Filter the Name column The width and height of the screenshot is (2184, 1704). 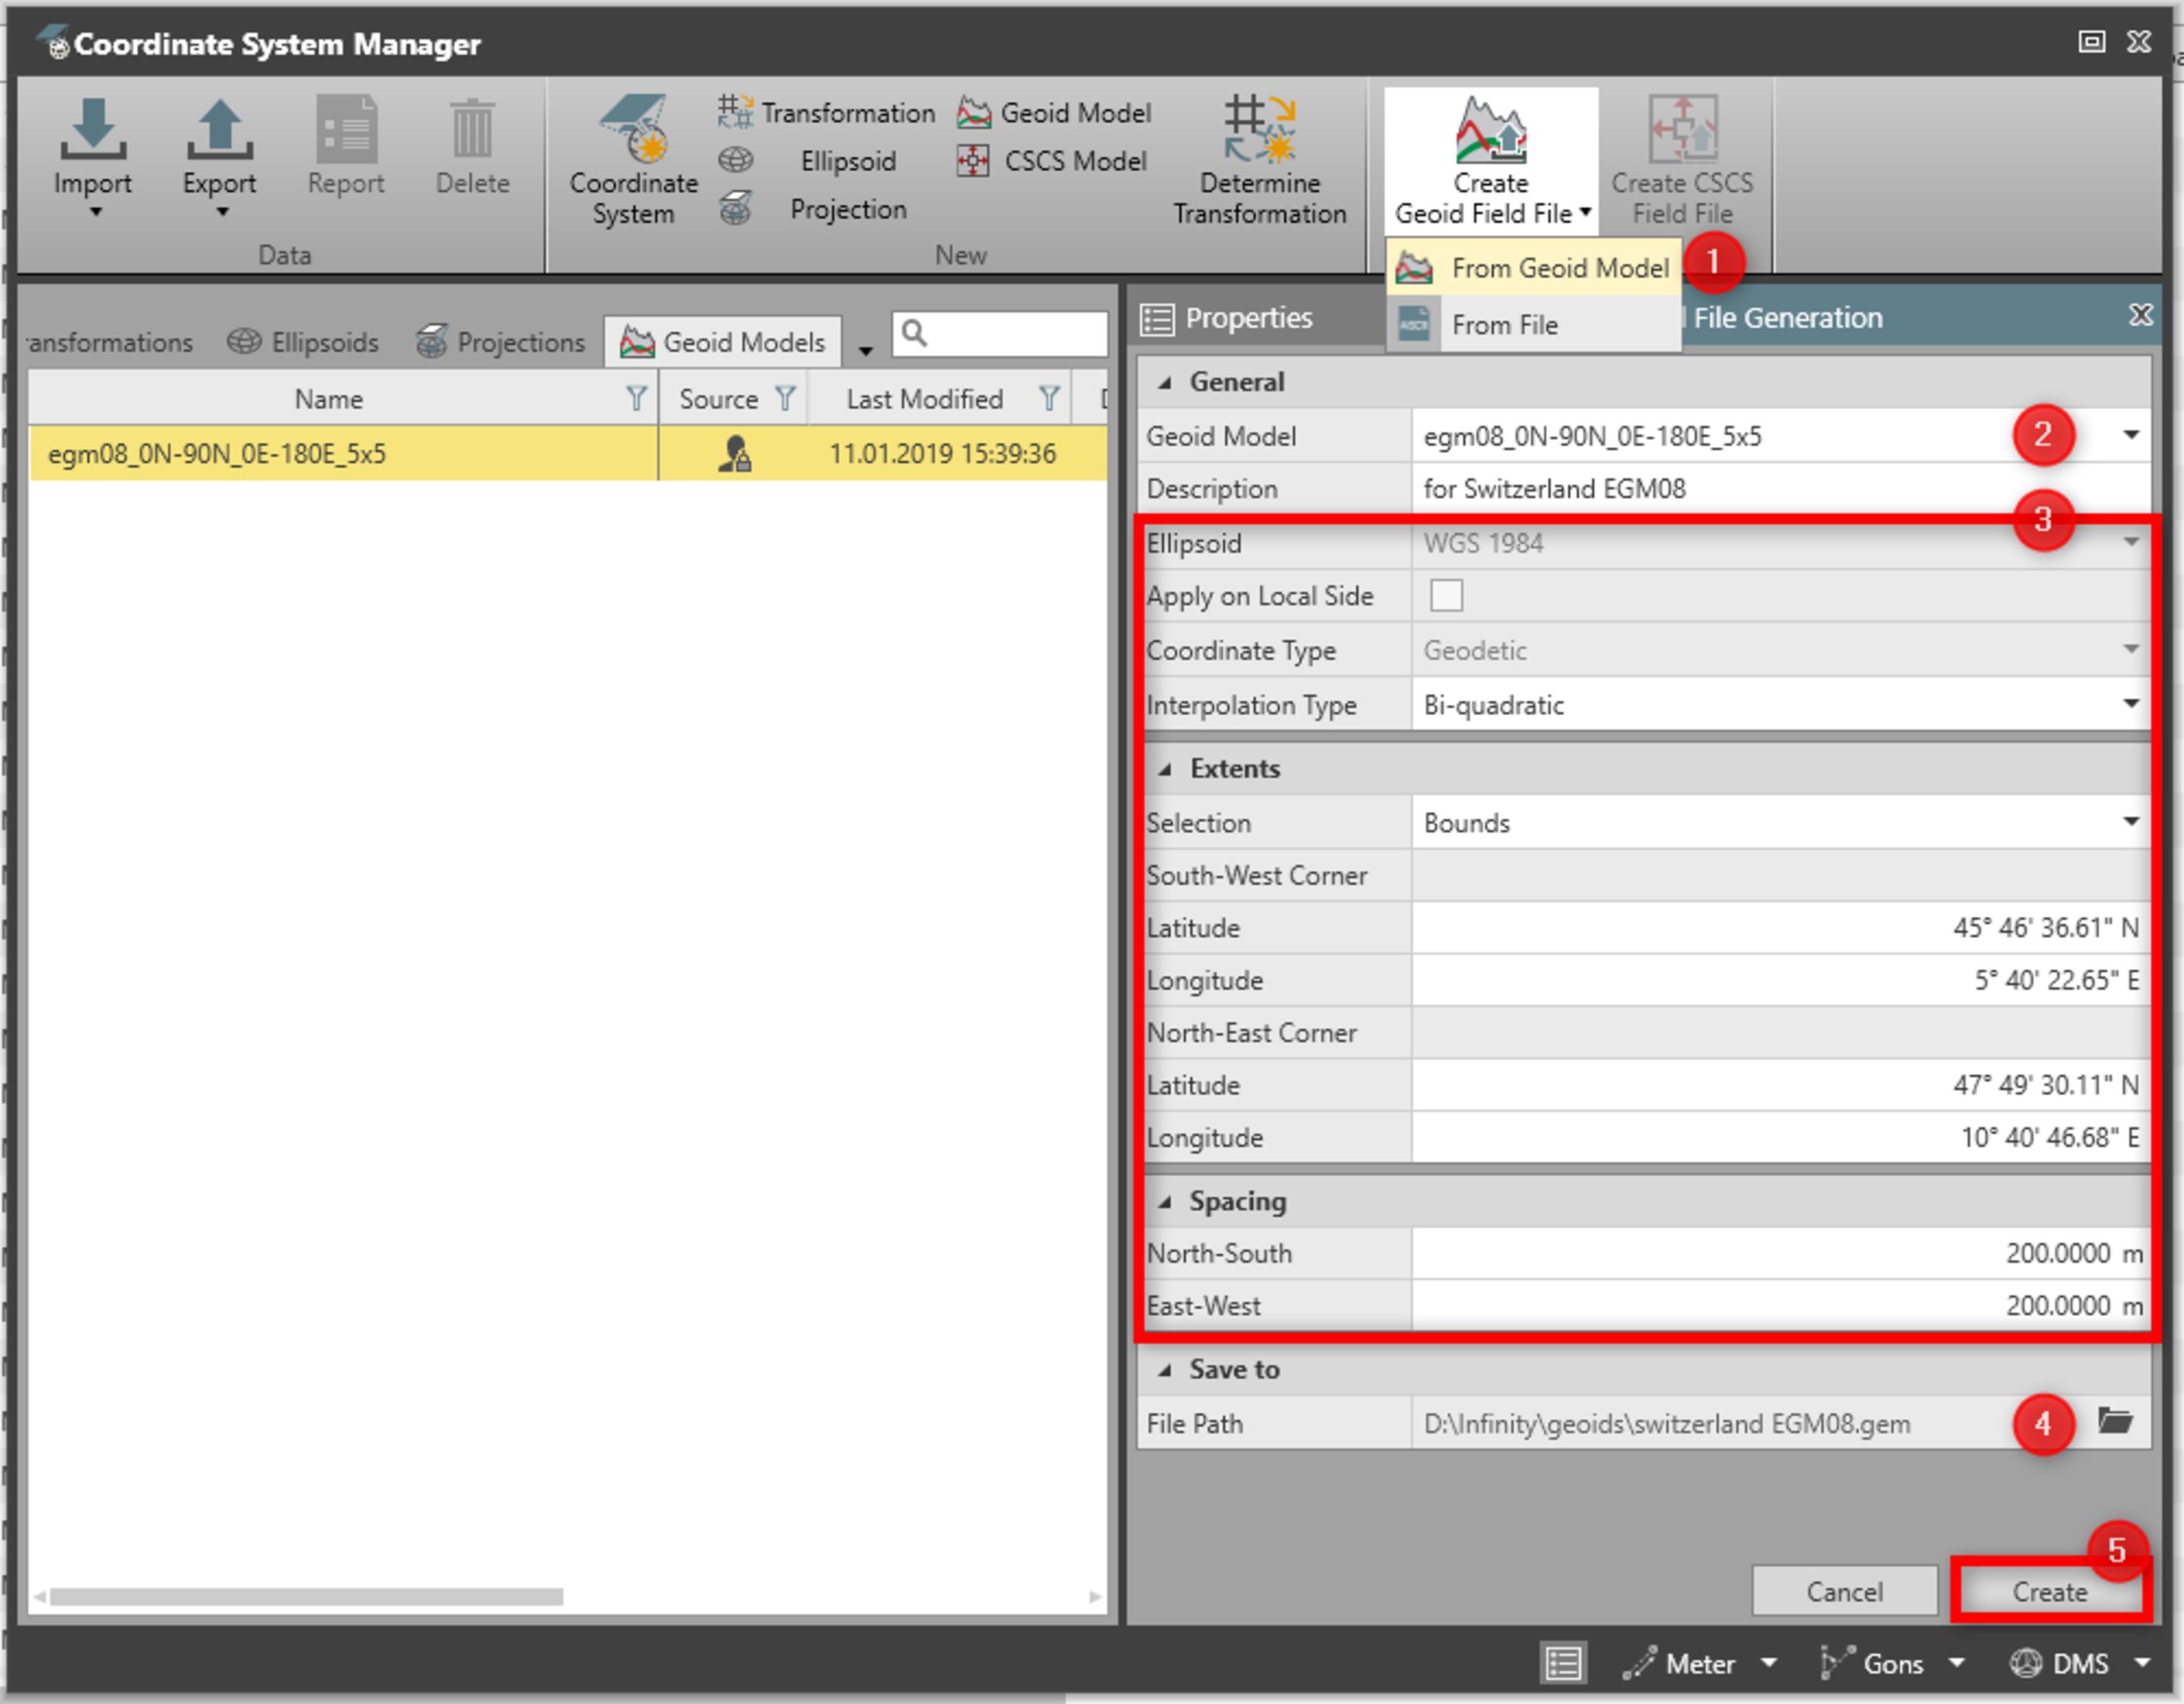(636, 399)
